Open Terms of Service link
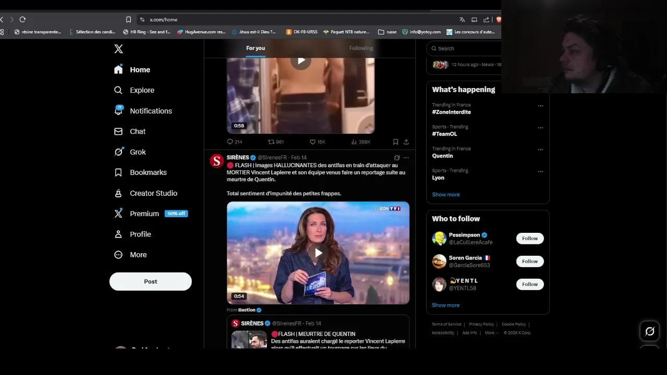The width and height of the screenshot is (667, 375). tap(447, 324)
